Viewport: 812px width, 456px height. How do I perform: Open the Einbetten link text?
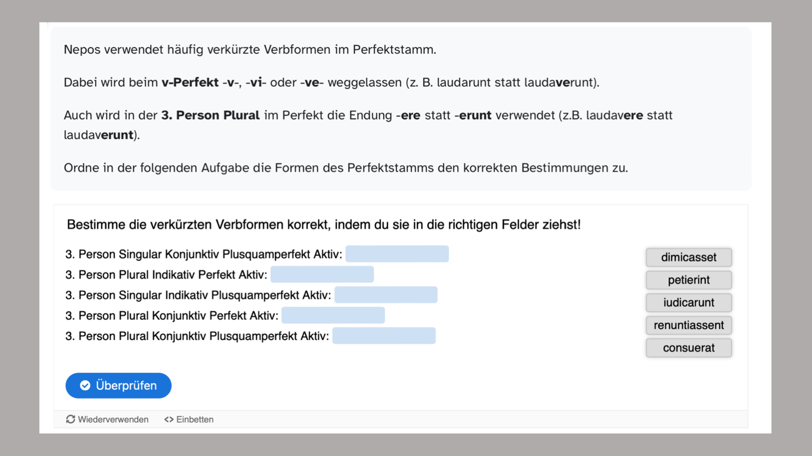click(x=195, y=419)
